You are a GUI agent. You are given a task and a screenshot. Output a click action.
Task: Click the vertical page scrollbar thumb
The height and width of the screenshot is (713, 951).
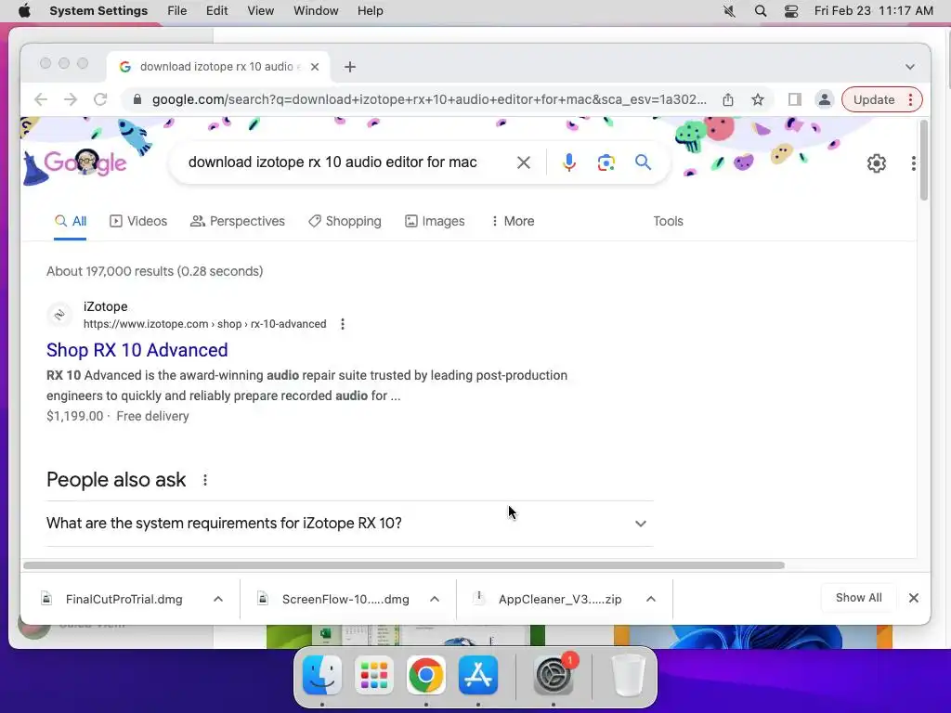click(924, 160)
